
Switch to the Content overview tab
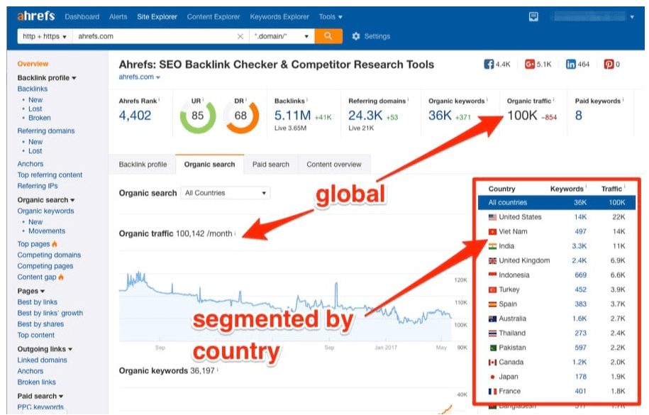coord(333,165)
